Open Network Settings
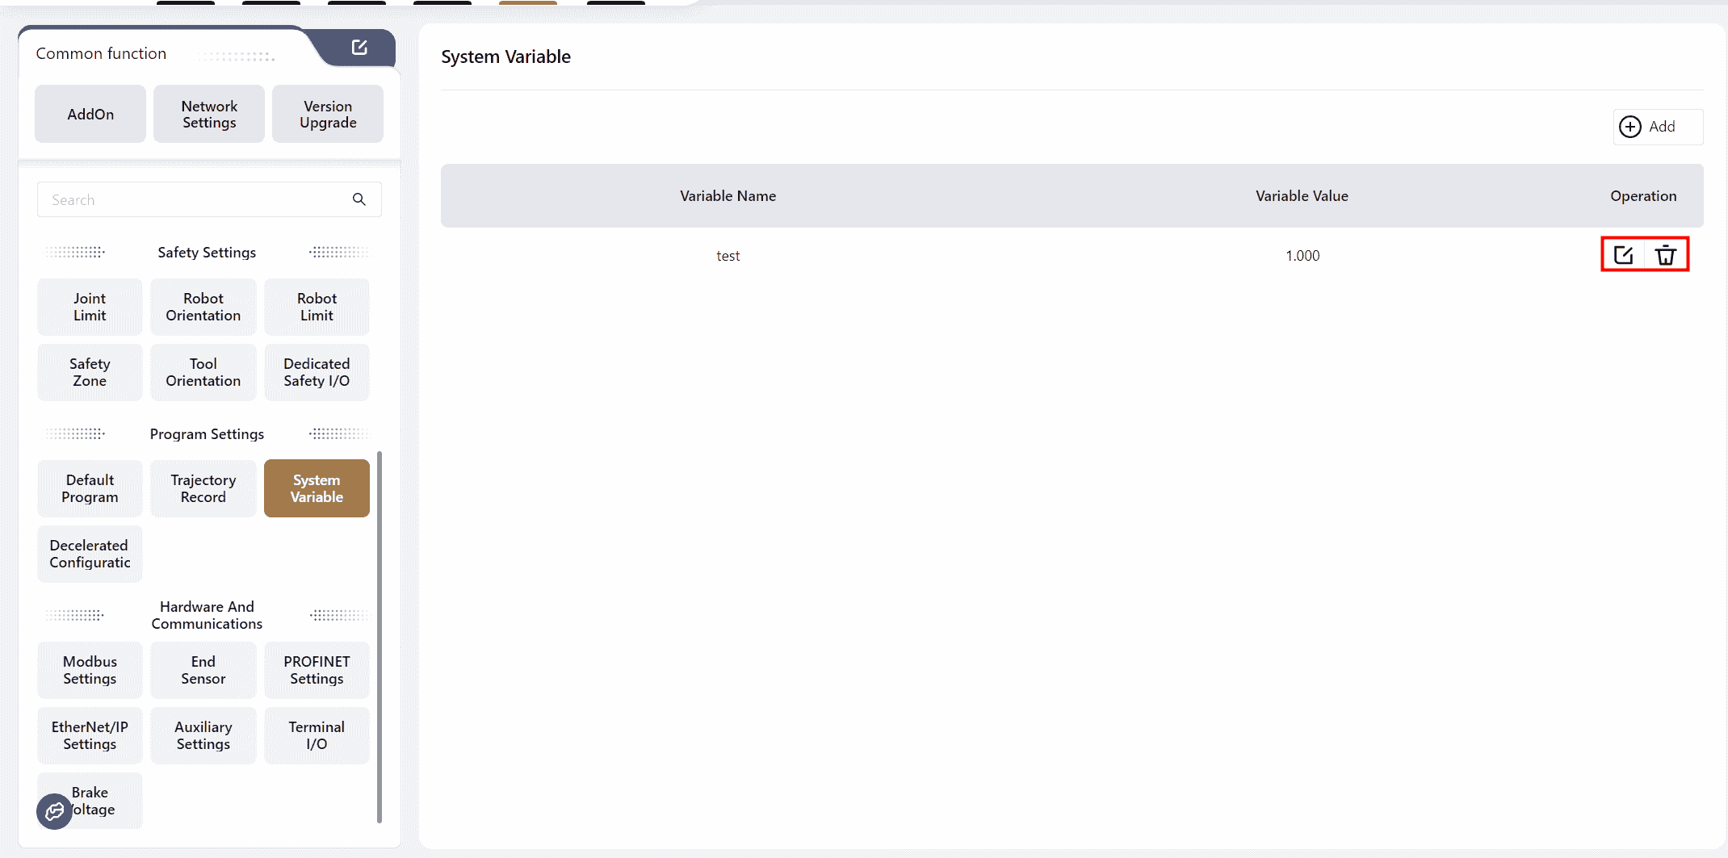The width and height of the screenshot is (1728, 858). (209, 114)
